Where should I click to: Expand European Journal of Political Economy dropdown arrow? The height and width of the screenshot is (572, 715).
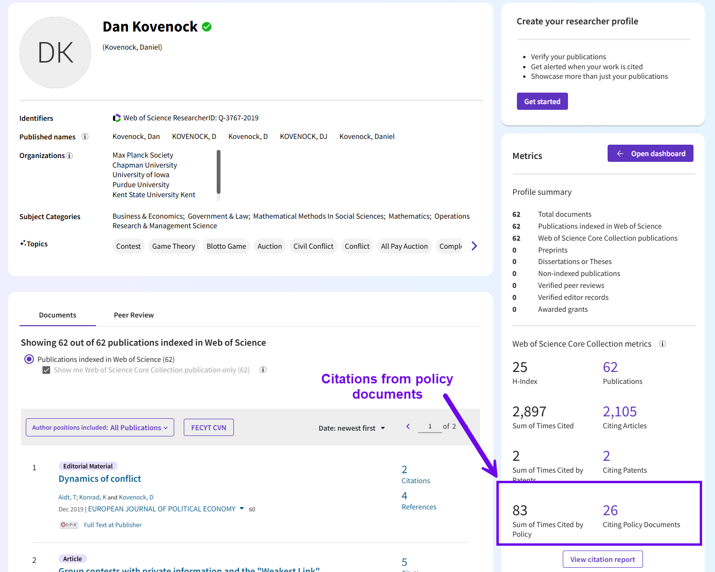pyautogui.click(x=242, y=508)
